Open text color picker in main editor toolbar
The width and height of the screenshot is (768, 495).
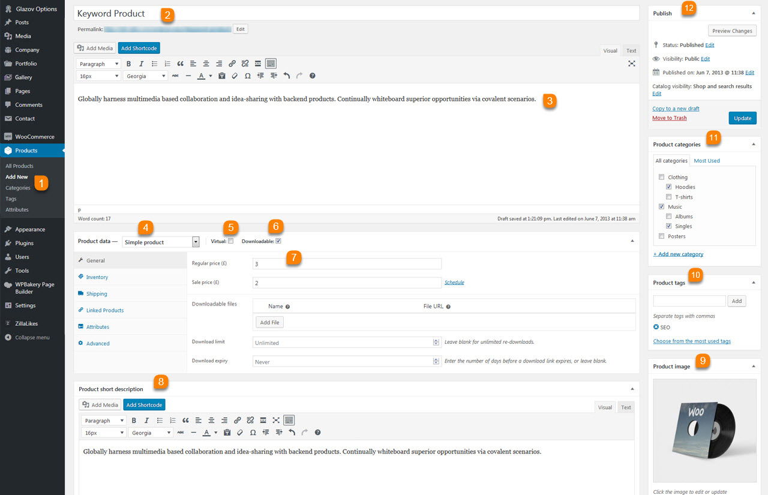[201, 76]
